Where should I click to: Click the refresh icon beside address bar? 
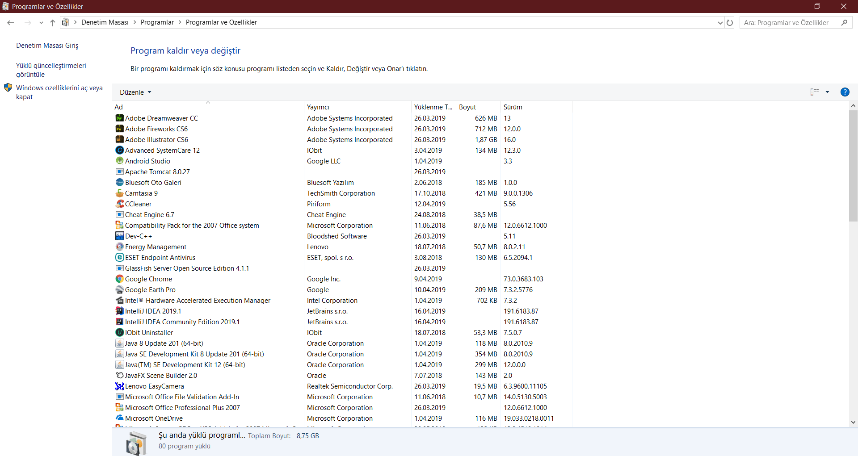coord(730,22)
